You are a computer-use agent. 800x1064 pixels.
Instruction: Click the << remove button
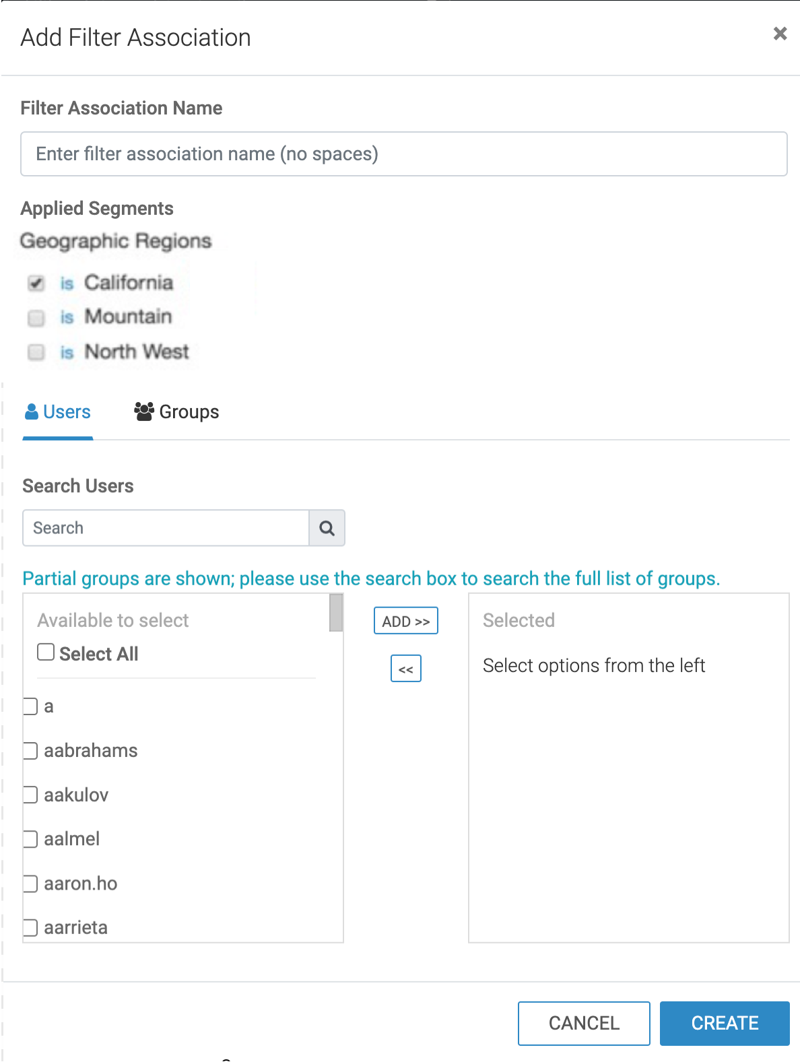[x=406, y=669]
